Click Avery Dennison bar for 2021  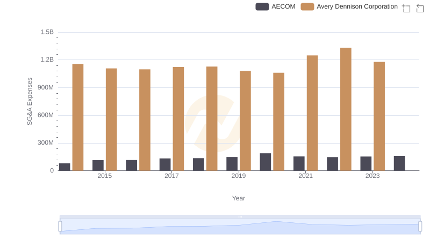312,113
